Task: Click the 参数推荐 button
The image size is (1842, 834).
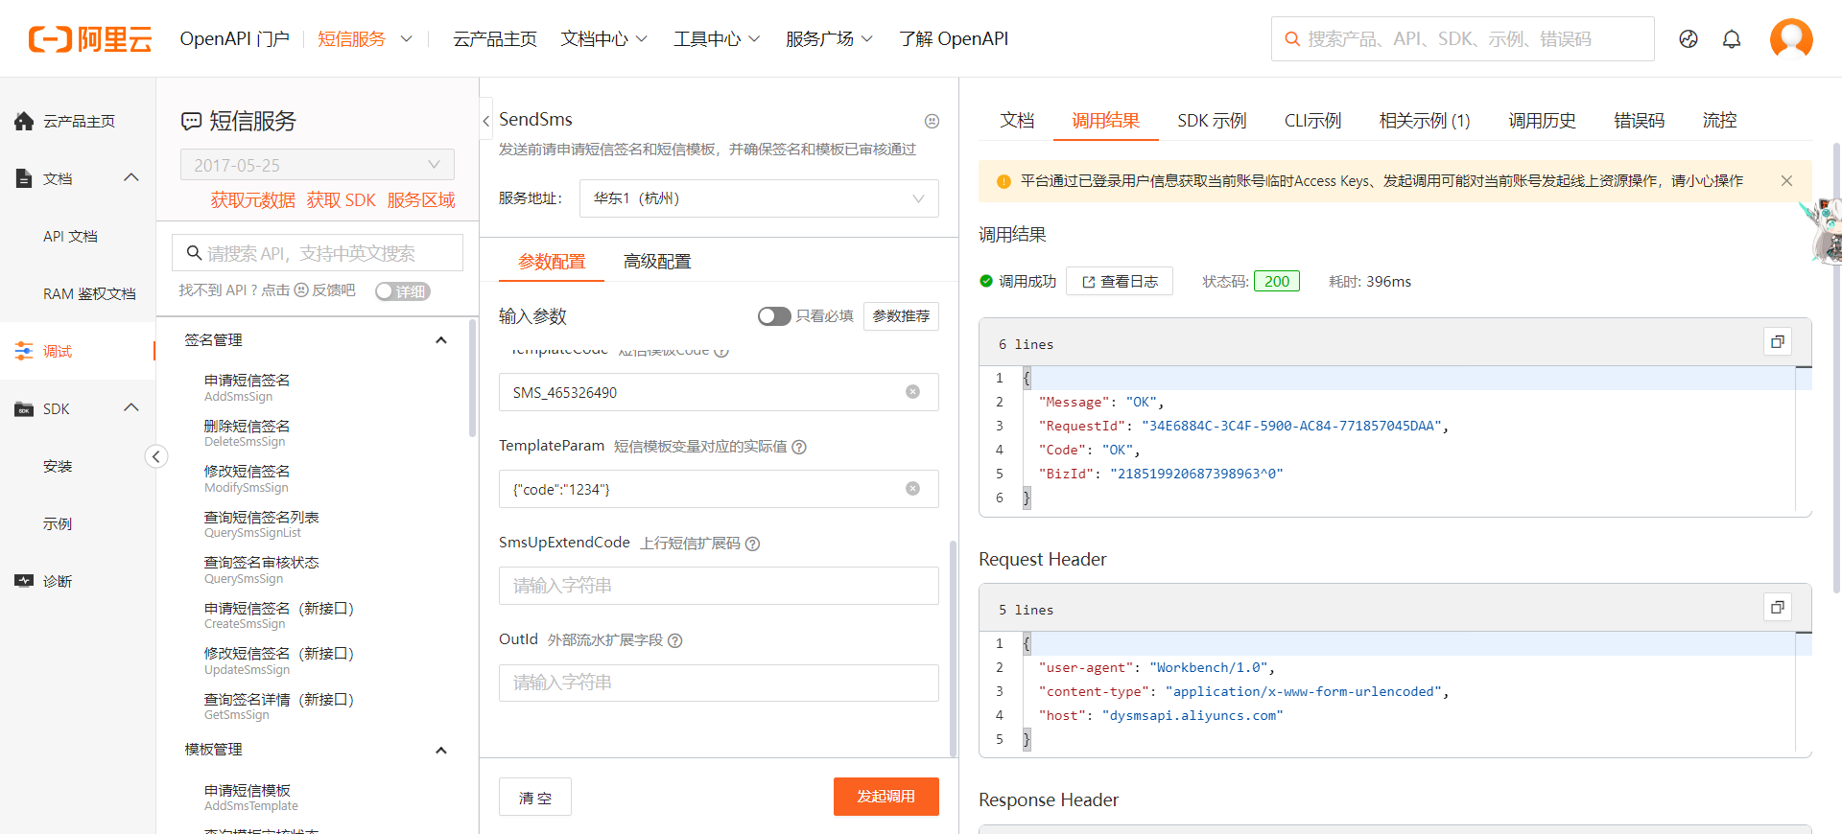Action: pos(901,316)
